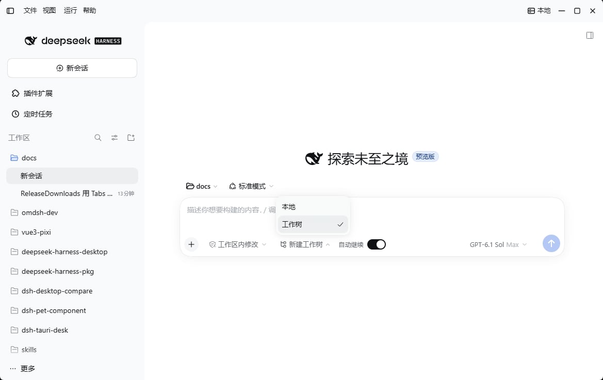Open the right side panel icon

click(x=590, y=36)
